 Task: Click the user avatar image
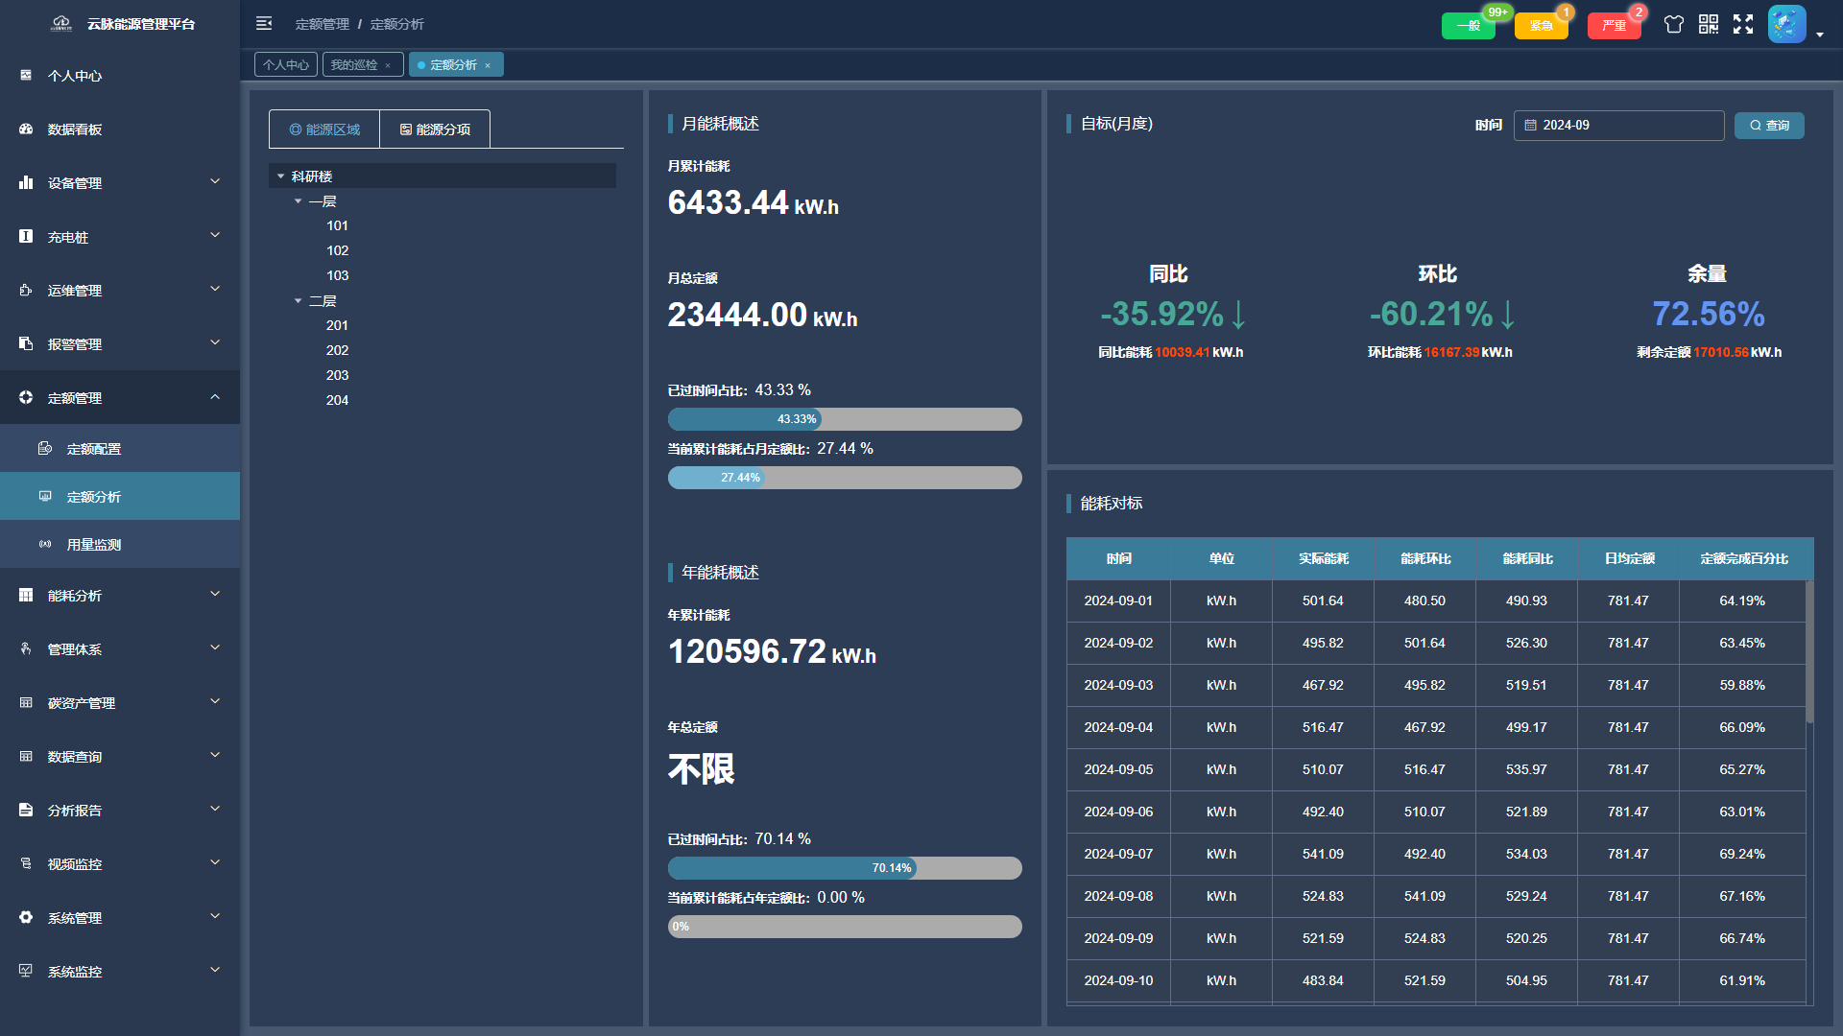pos(1786,25)
